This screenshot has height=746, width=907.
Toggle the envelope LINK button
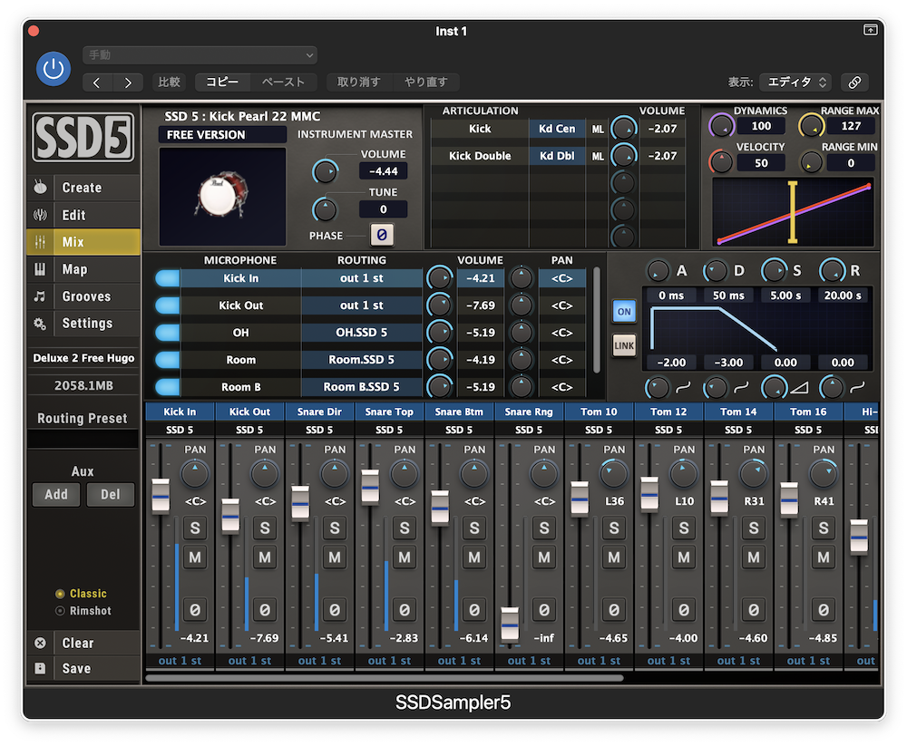tap(624, 346)
